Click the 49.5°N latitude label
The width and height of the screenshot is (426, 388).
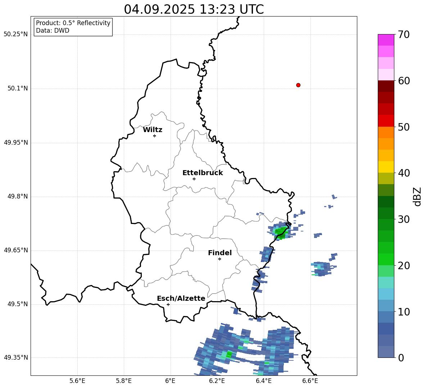coord(18,304)
